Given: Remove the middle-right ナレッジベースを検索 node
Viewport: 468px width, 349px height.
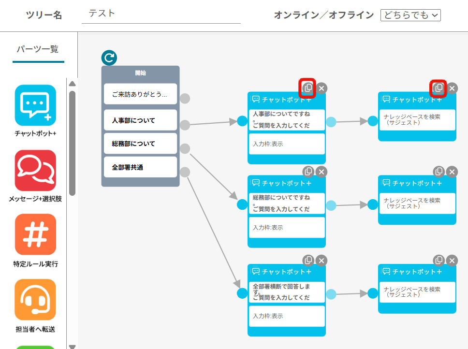Looking at the screenshot, I should click(452, 172).
